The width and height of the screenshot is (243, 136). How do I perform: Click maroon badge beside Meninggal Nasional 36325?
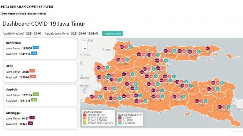coord(31,123)
